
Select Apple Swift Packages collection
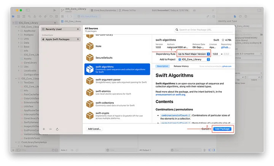click(60, 39)
